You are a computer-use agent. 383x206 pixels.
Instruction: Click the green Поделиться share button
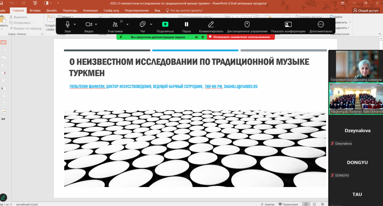pyautogui.click(x=165, y=26)
